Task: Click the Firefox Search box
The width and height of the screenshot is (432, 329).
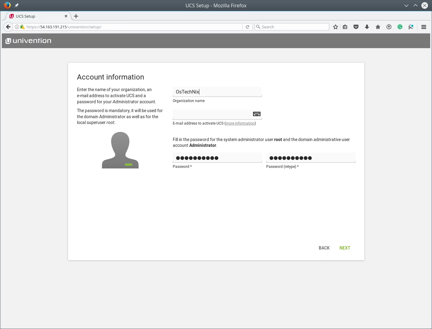Action: point(292,27)
